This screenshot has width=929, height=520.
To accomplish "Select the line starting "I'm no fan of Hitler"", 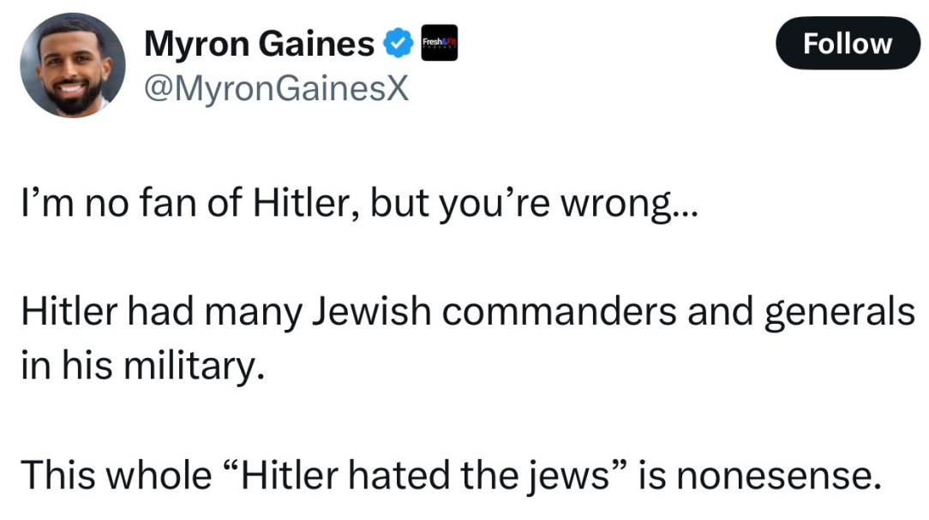I will pyautogui.click(x=360, y=203).
